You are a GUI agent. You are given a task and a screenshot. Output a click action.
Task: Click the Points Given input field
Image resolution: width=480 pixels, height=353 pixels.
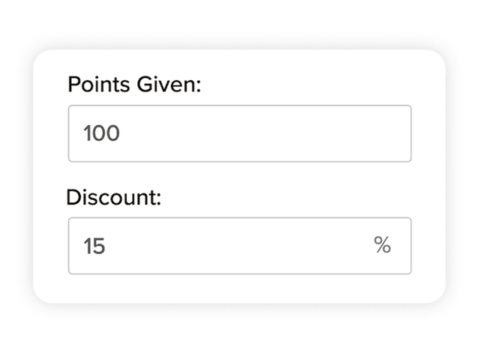coord(240,133)
